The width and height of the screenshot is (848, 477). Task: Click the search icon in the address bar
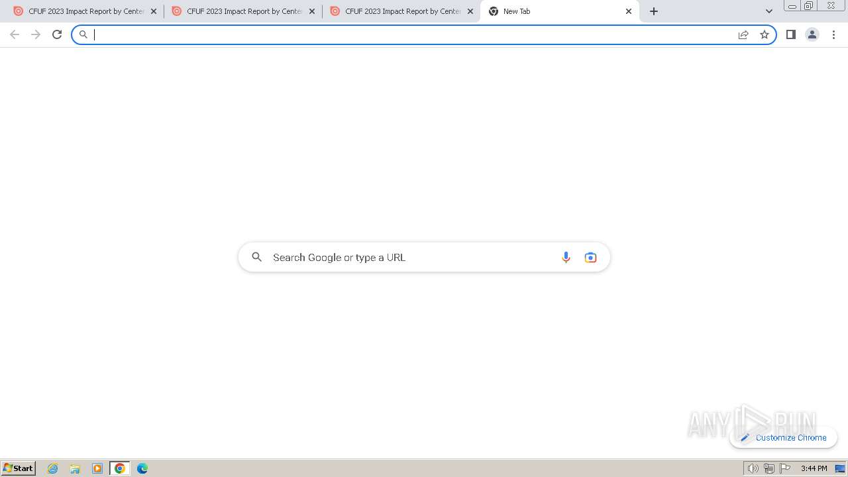click(x=83, y=34)
